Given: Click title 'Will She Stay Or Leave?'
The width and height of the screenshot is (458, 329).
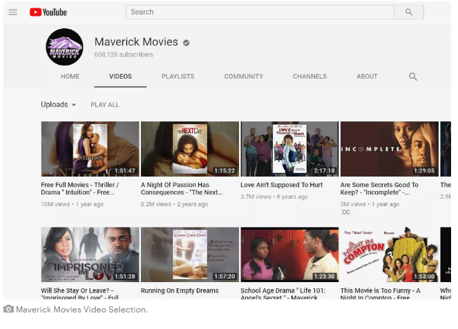Looking at the screenshot, I should (79, 294).
